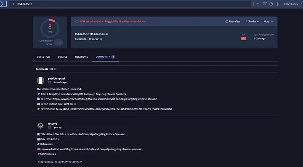
Task: Select the Community tab
Action: click(105, 57)
